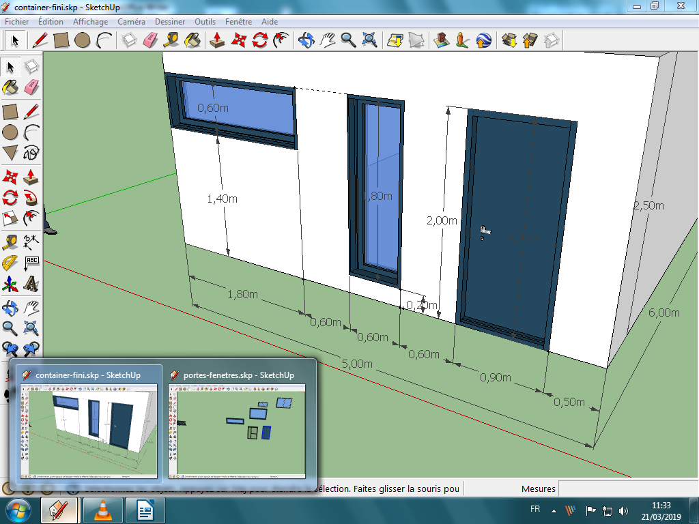Choose the 3D Text tool
Screen dimensions: 699x524
(31, 283)
